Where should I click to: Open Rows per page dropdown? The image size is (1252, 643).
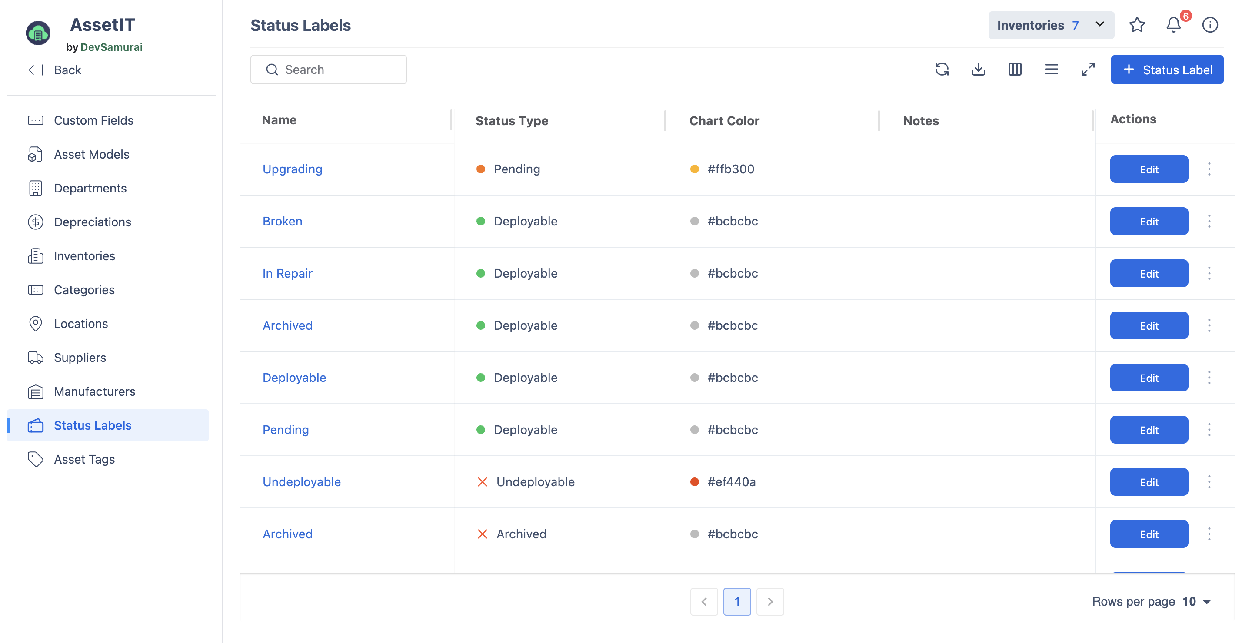point(1198,602)
